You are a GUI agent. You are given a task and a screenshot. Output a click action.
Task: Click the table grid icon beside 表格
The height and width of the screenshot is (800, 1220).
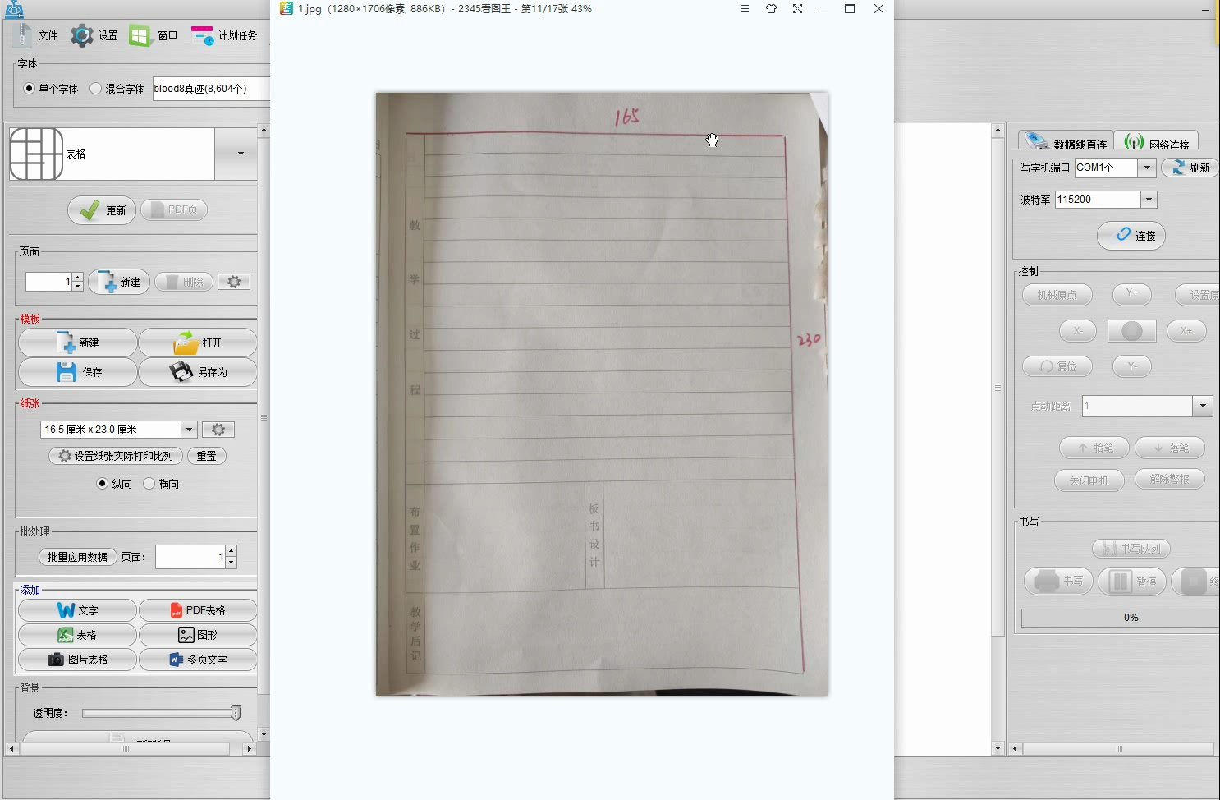[x=36, y=154]
